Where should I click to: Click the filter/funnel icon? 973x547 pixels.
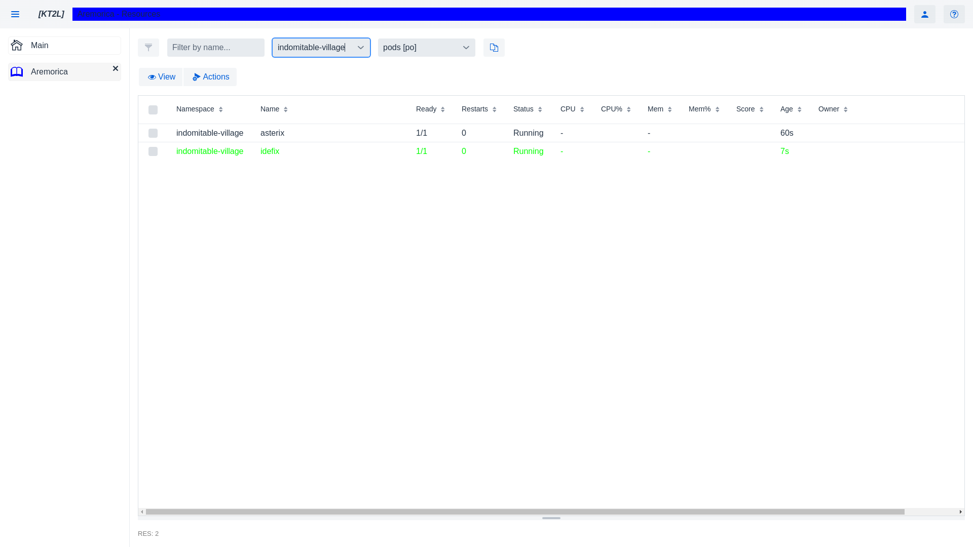pos(148,48)
